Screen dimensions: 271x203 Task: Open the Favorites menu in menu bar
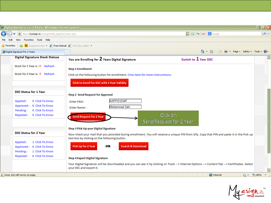coord(29,40)
